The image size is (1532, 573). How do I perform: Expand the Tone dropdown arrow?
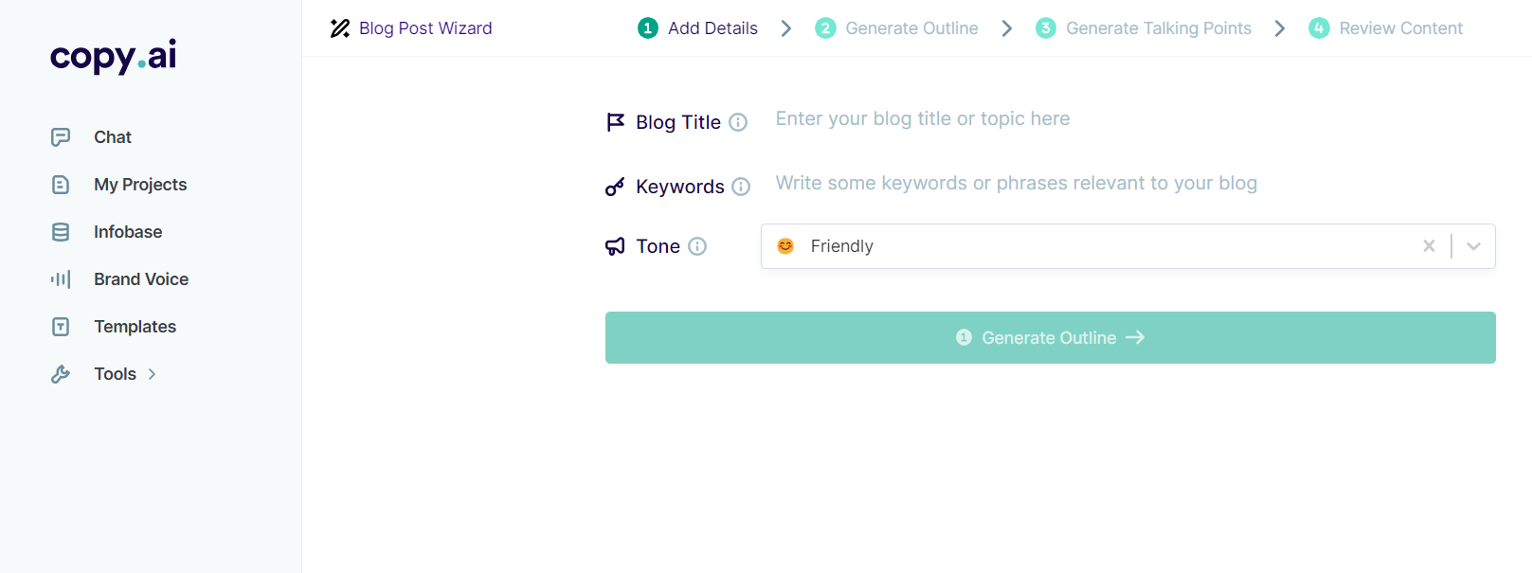pyautogui.click(x=1473, y=246)
